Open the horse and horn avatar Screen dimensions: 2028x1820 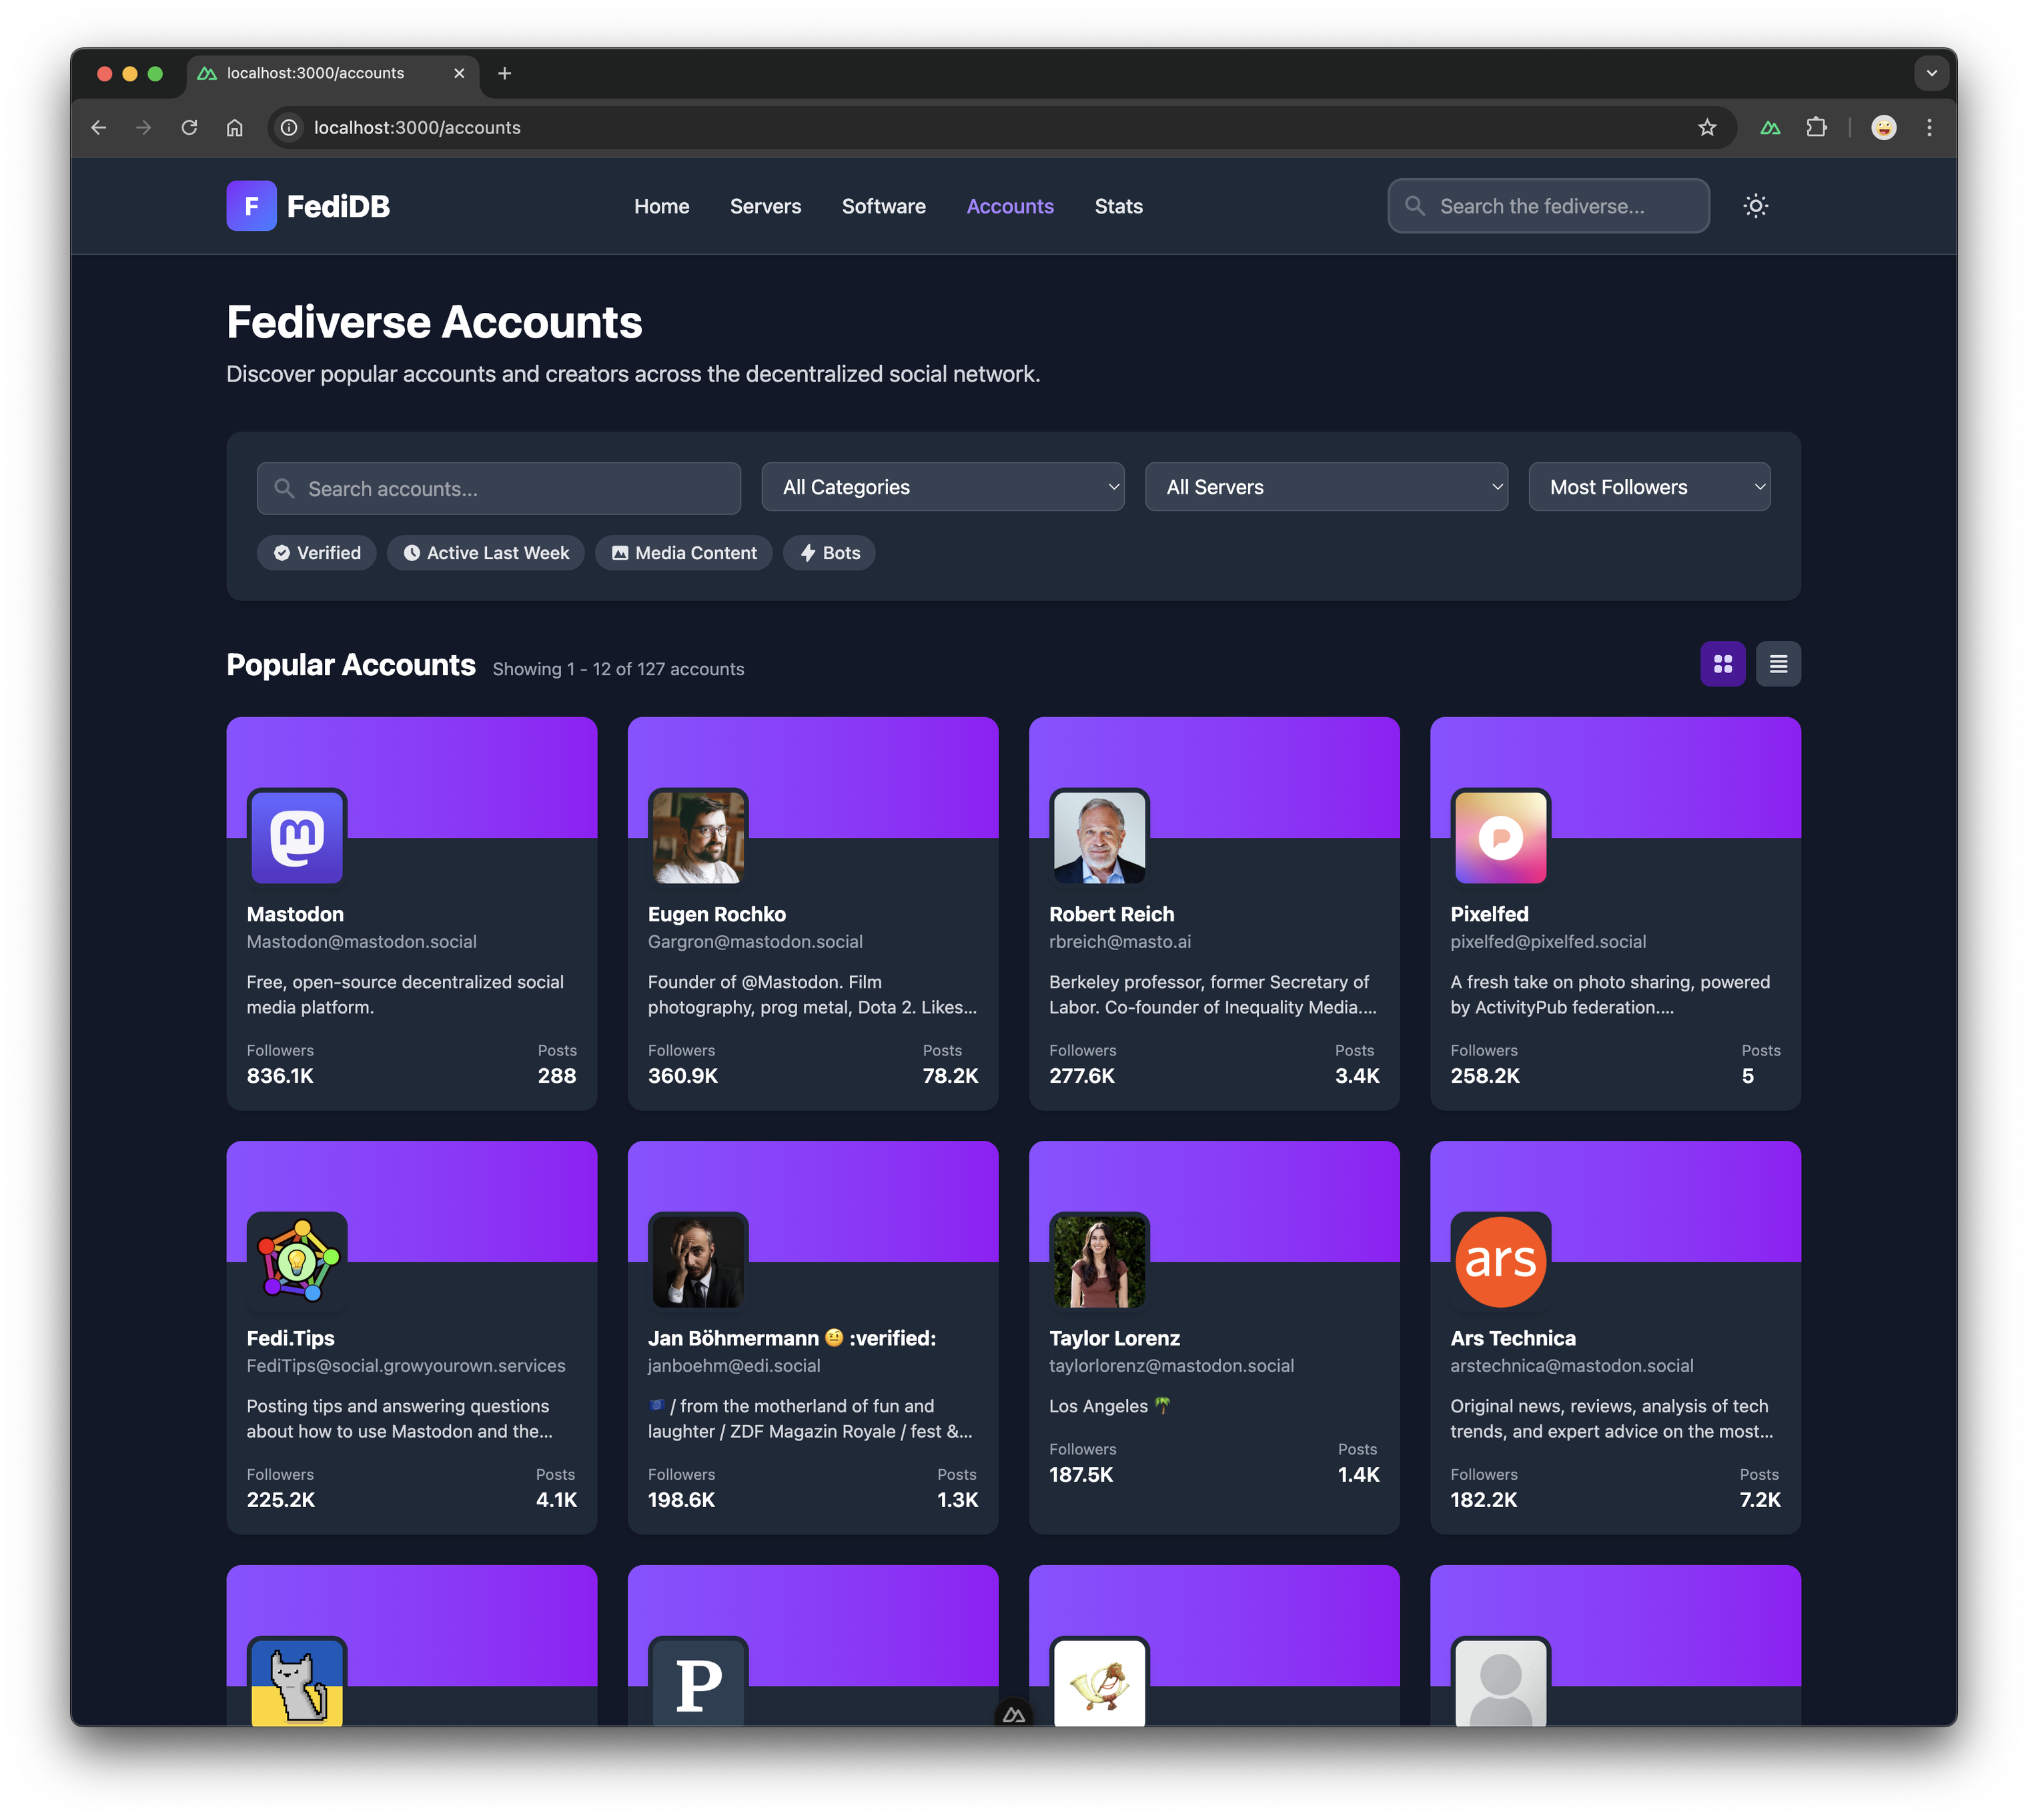(1099, 1682)
